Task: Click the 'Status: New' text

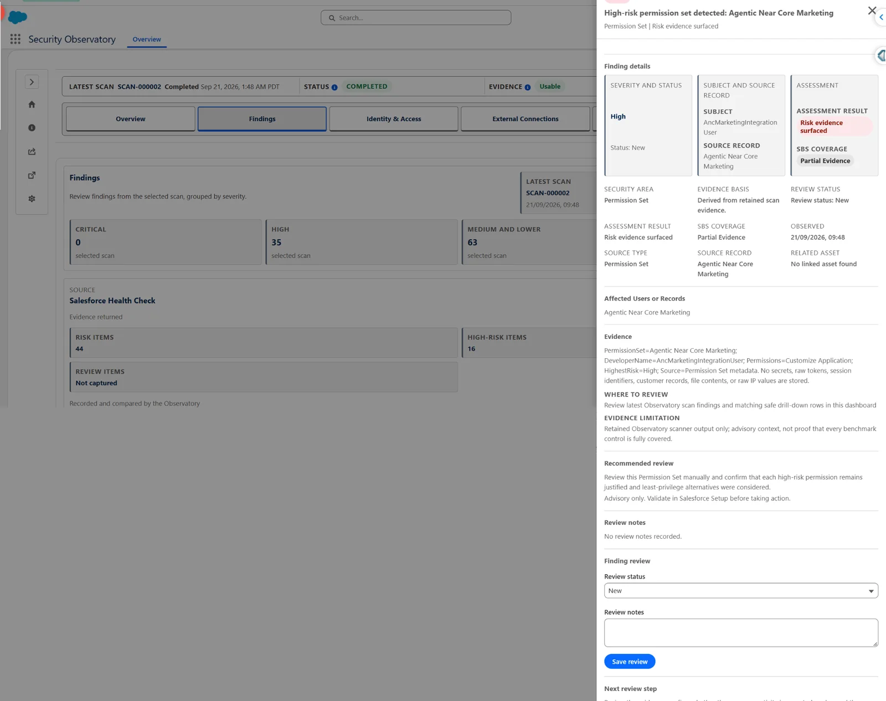Action: click(627, 148)
